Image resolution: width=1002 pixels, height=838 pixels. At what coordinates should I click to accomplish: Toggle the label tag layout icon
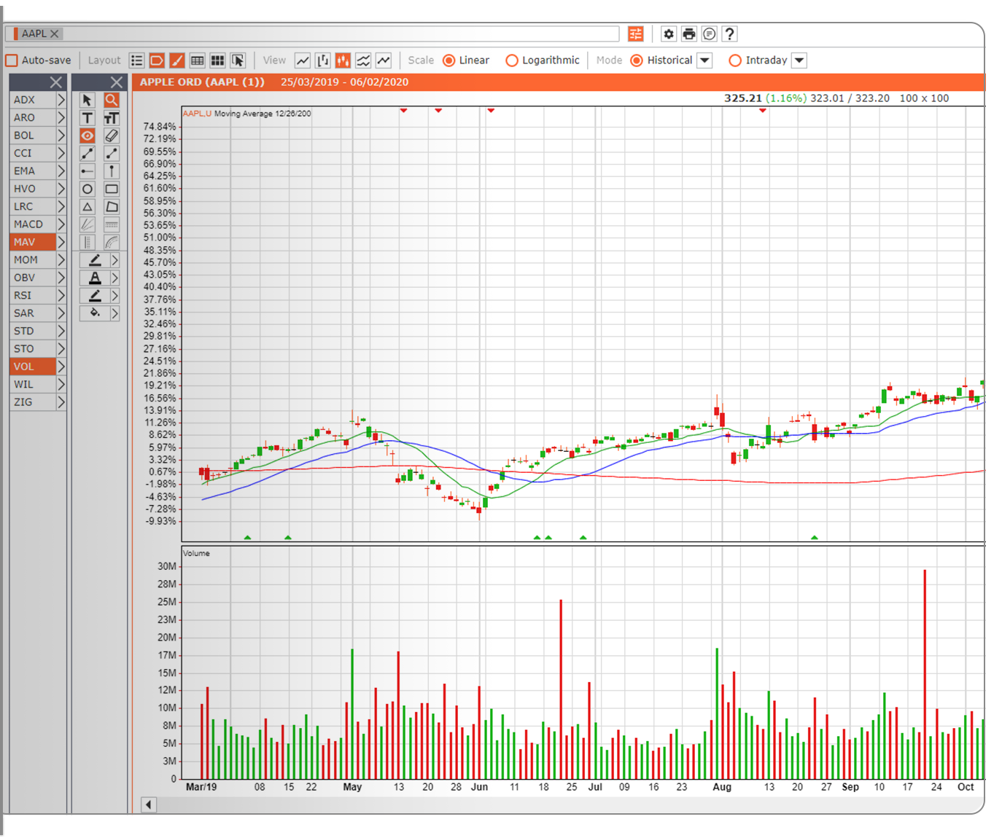click(157, 60)
